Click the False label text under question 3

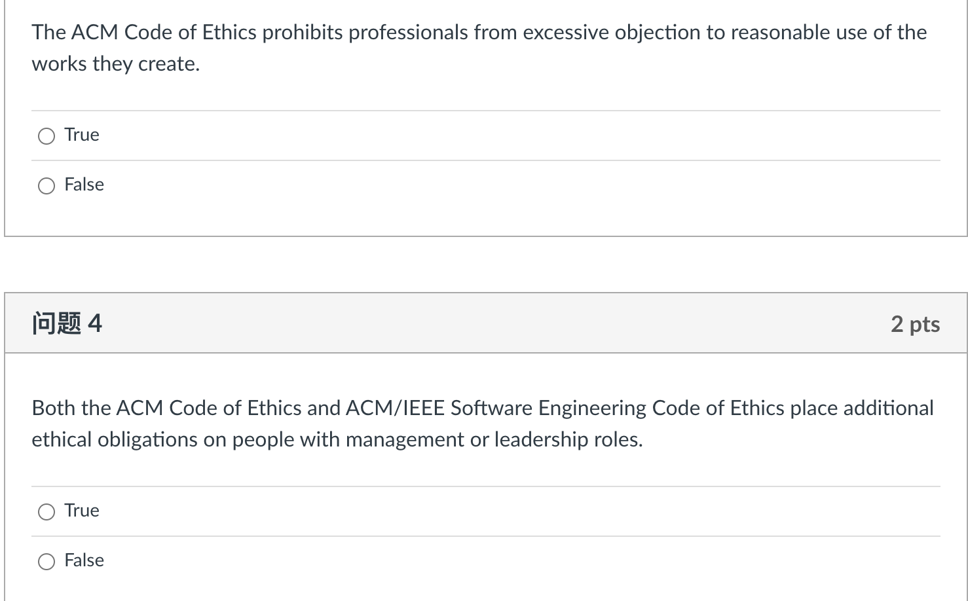click(84, 185)
